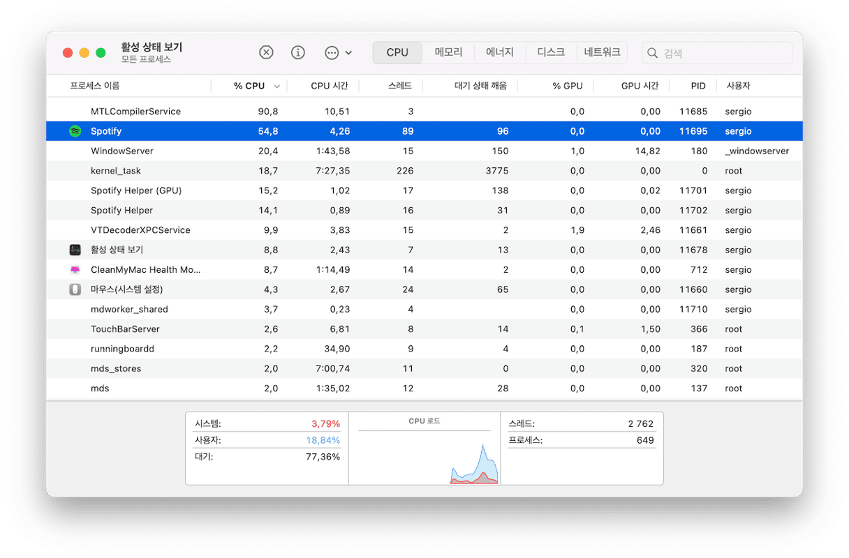Viewport: 849px width, 558px height.
Task: Switch to the 디스크 tab
Action: pos(551,52)
